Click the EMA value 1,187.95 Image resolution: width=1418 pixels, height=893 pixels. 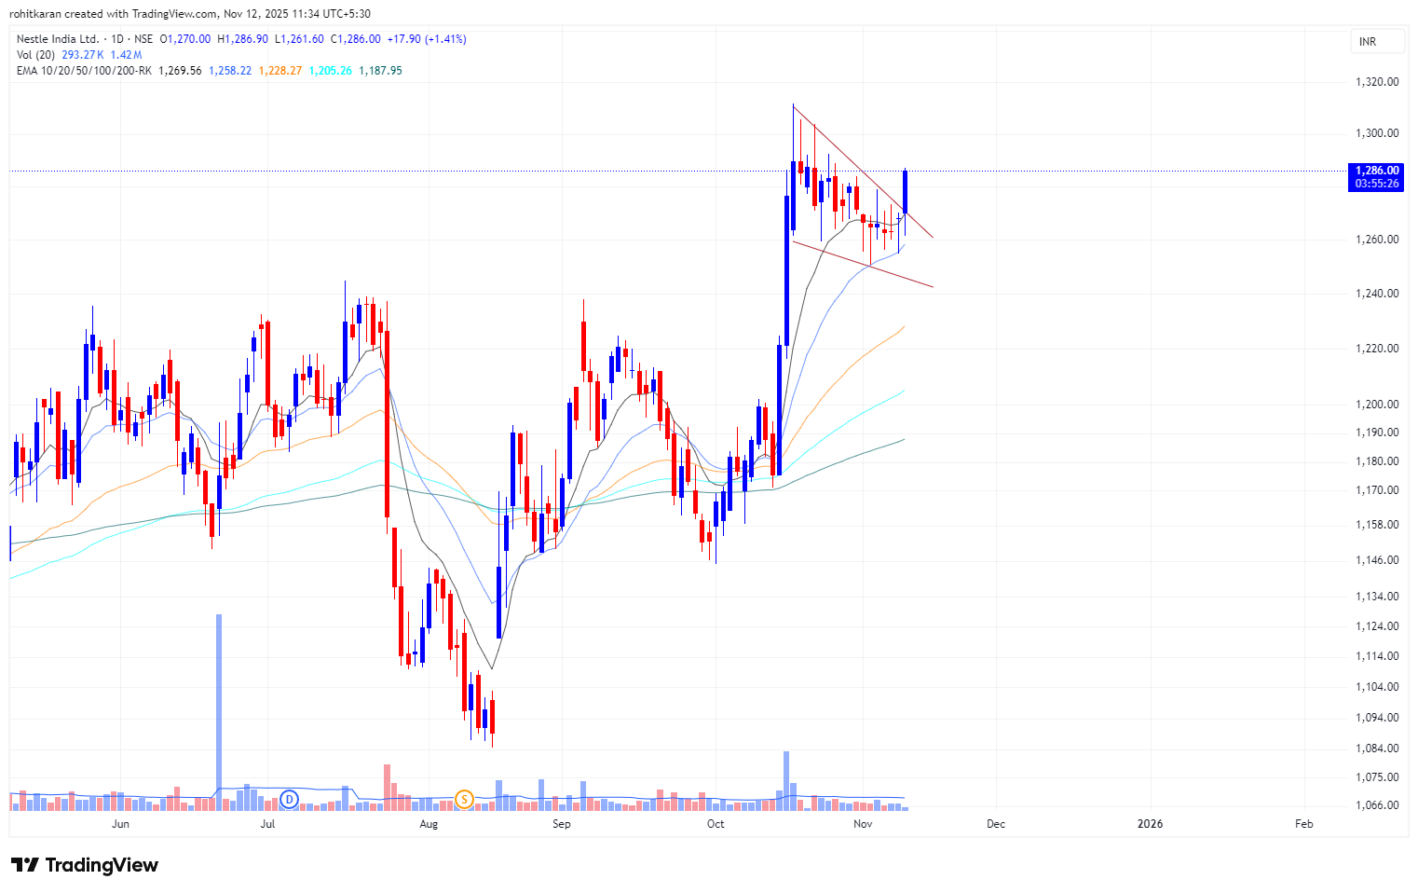point(381,71)
